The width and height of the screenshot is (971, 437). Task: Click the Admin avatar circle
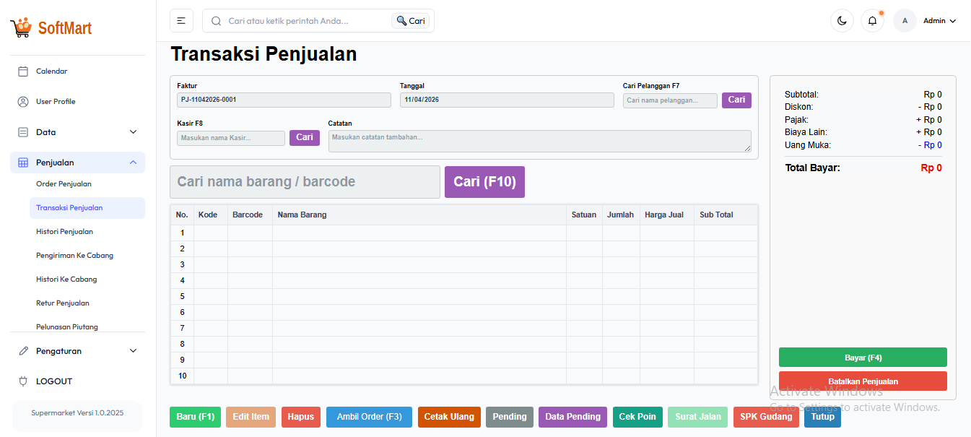coord(905,20)
